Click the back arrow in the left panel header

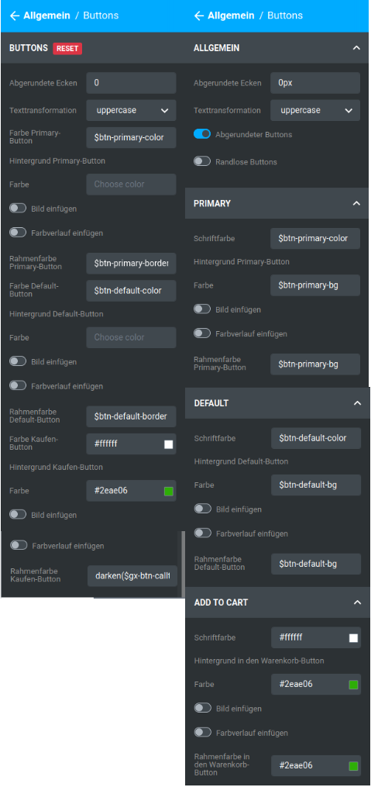(x=14, y=16)
